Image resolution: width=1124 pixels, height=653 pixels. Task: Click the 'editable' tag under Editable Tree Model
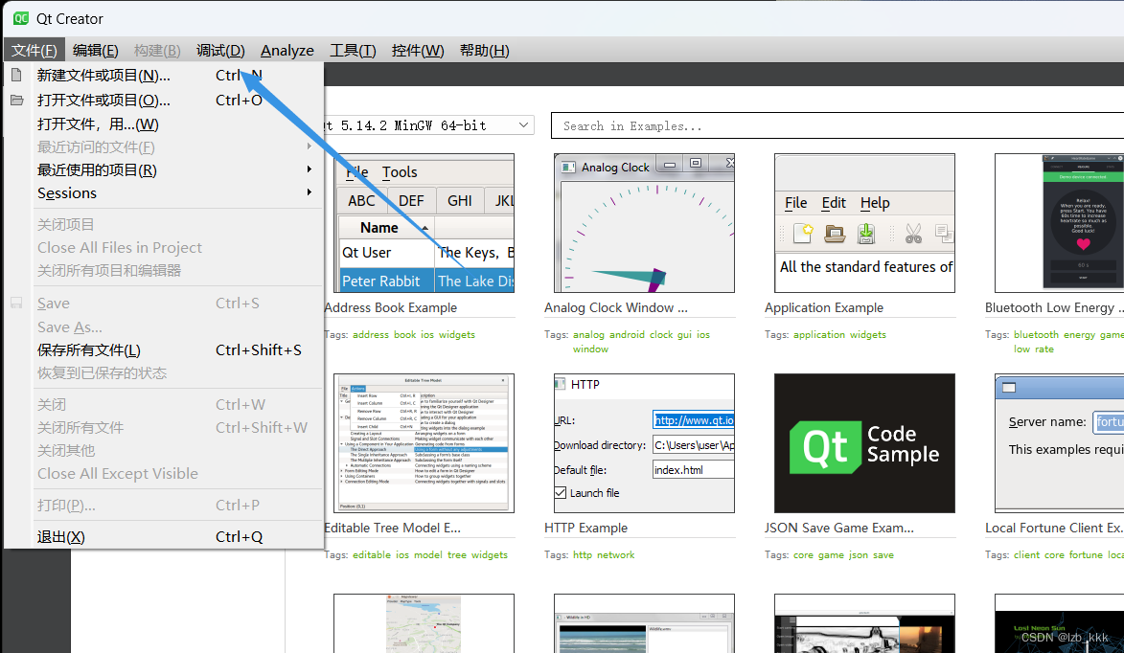372,555
